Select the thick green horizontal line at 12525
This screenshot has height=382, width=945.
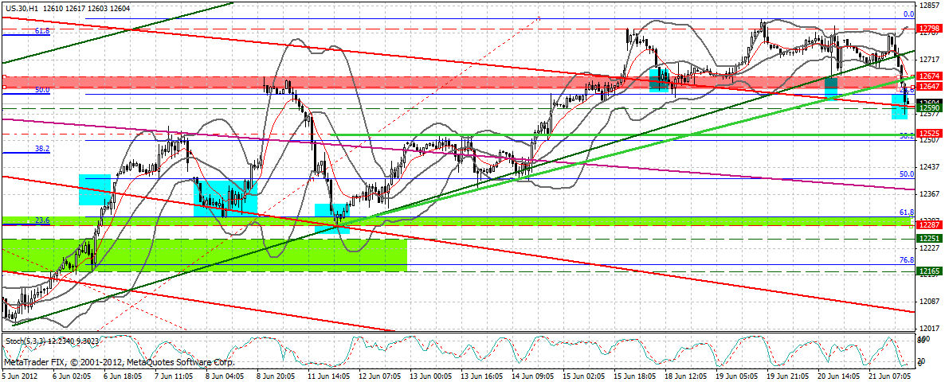point(622,134)
